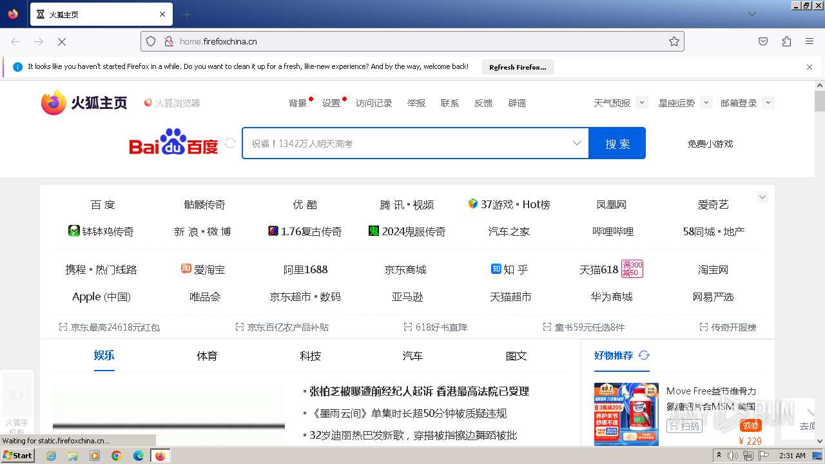Screen dimensions: 825x464
Task: Open the shield tracking protection icon
Action: point(151,41)
